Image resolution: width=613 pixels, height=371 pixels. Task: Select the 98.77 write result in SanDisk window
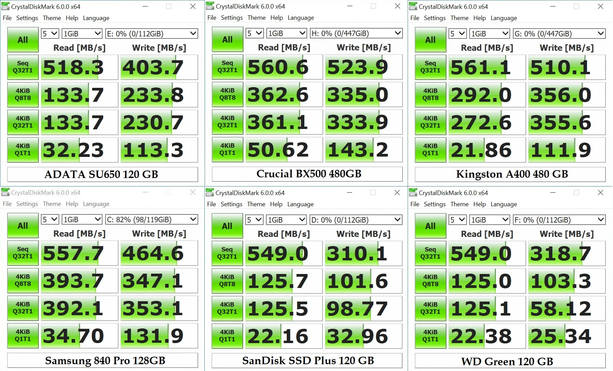(363, 309)
